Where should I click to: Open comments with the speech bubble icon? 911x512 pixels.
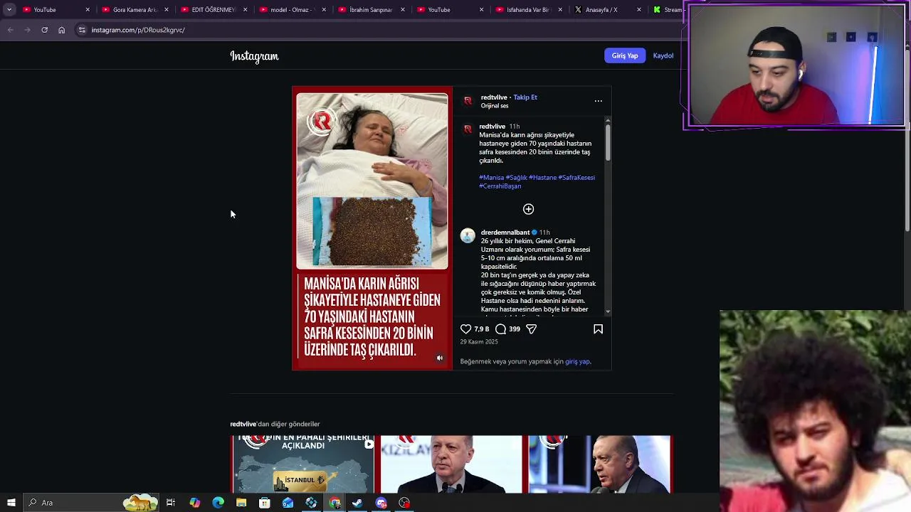[x=501, y=329]
